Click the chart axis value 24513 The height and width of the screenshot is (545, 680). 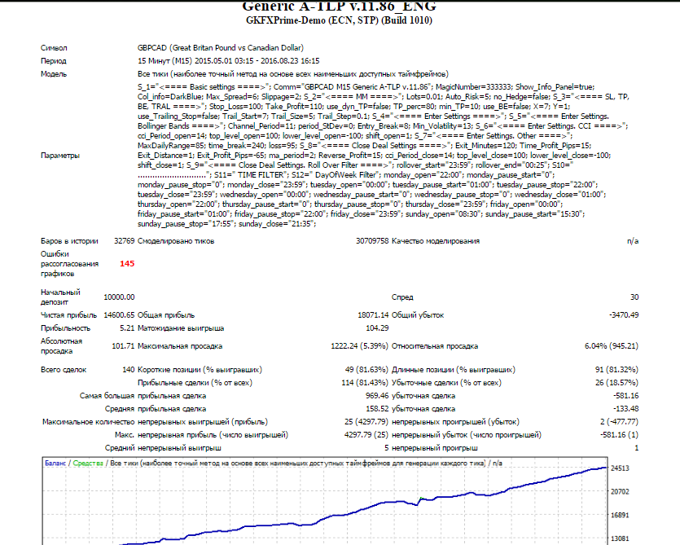coord(620,468)
